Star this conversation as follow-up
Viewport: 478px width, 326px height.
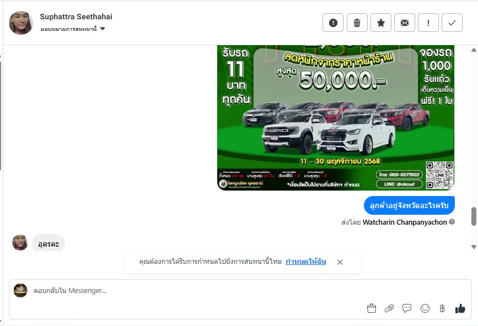click(381, 23)
